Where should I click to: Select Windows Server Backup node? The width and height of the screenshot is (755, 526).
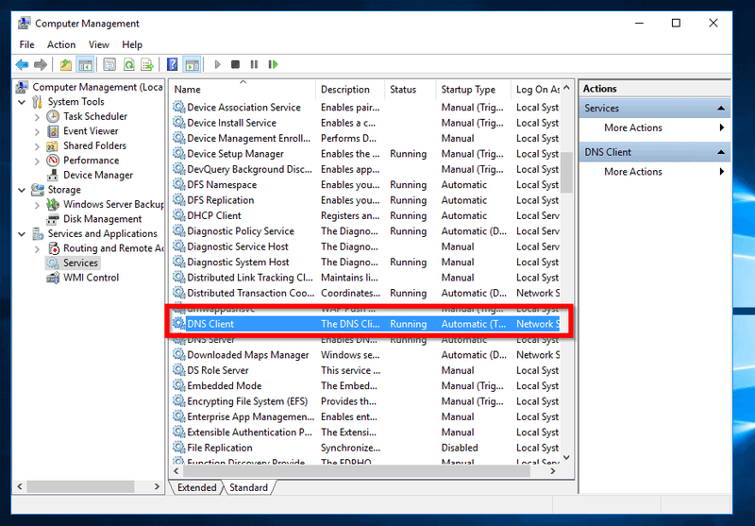coord(113,204)
